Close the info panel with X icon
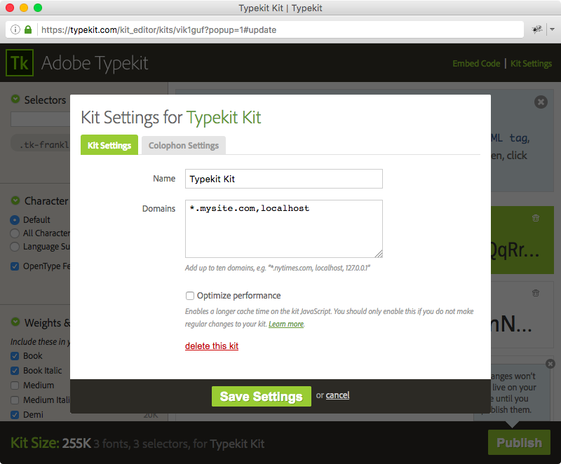561x464 pixels. (541, 102)
